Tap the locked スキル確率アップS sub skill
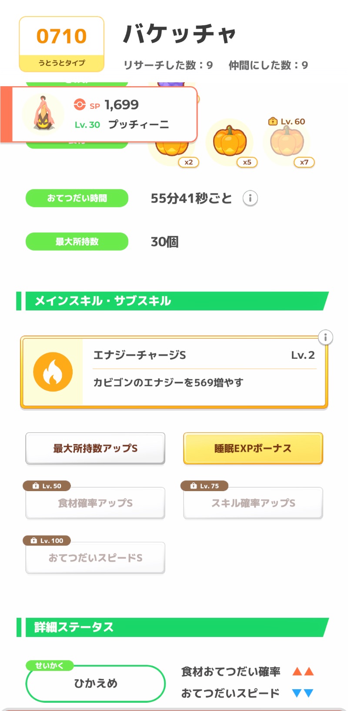 pyautogui.click(x=253, y=503)
